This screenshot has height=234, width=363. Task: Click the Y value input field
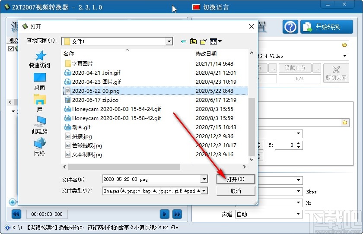pyautogui.click(x=285, y=145)
